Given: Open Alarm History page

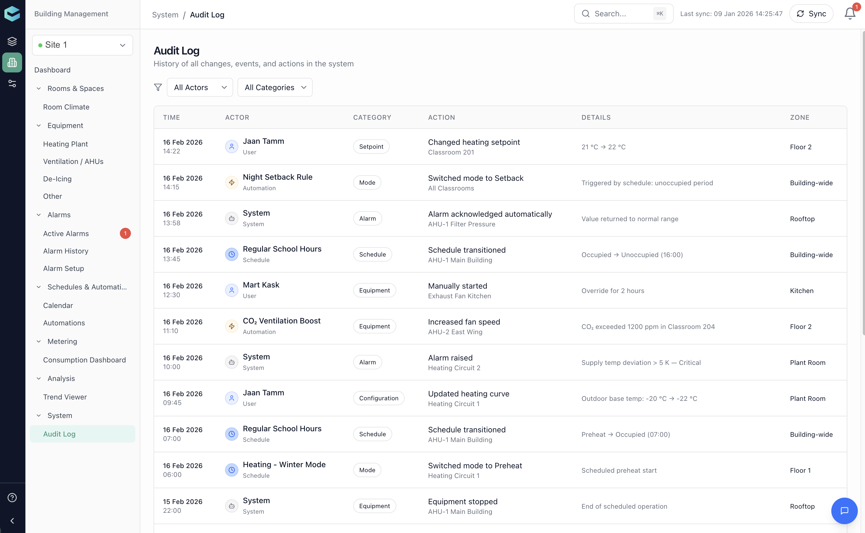Looking at the screenshot, I should click(66, 251).
